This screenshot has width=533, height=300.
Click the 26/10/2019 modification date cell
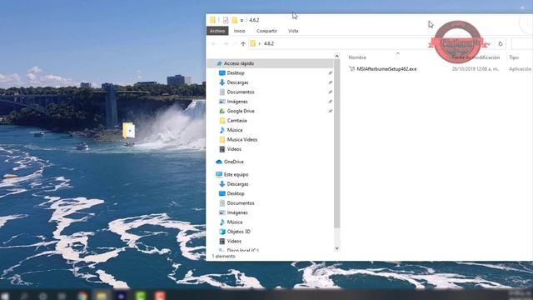point(475,69)
